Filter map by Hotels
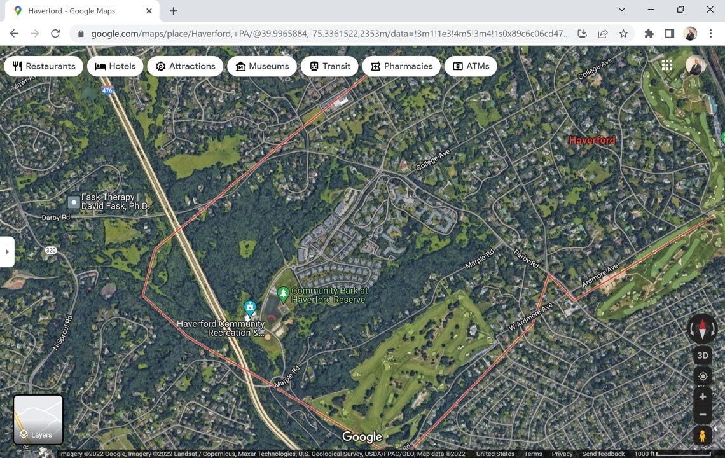The height and width of the screenshot is (458, 725). point(115,66)
